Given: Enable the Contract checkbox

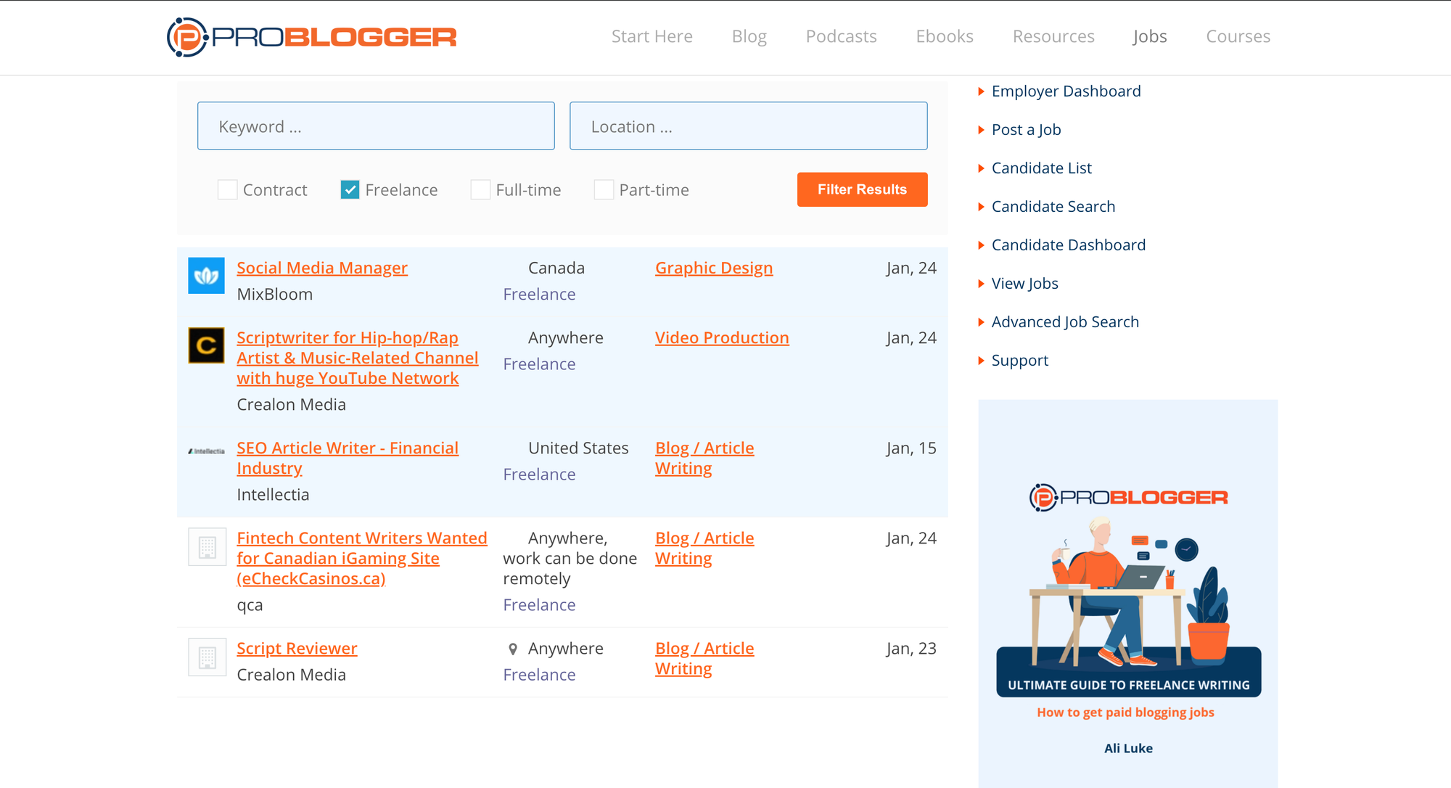Looking at the screenshot, I should [228, 190].
